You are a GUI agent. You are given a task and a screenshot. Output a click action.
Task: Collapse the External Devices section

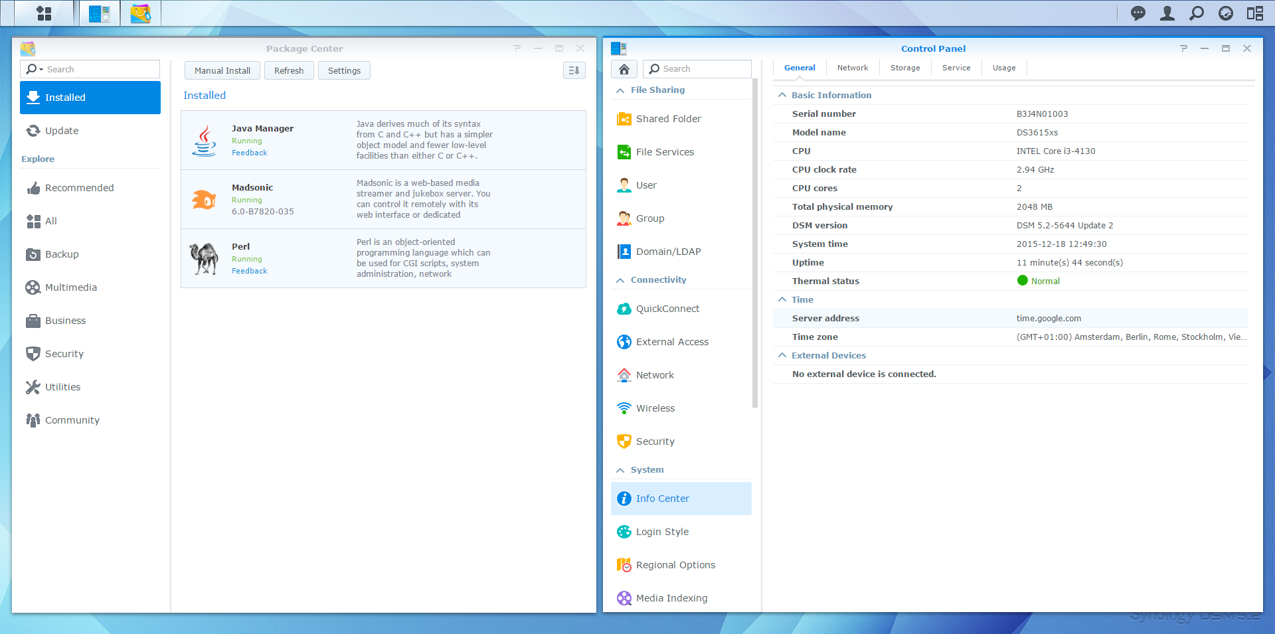click(x=782, y=356)
